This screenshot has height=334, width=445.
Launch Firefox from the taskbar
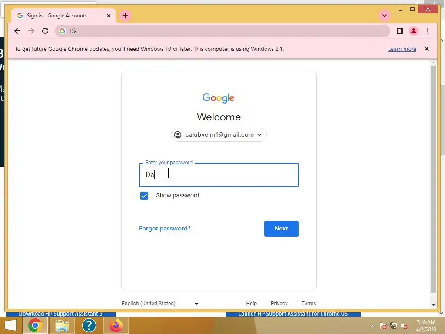tap(116, 325)
